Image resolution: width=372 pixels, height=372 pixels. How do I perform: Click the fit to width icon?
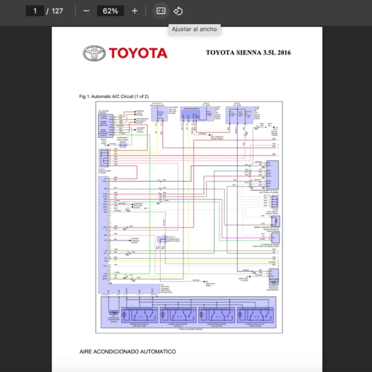pyautogui.click(x=161, y=11)
